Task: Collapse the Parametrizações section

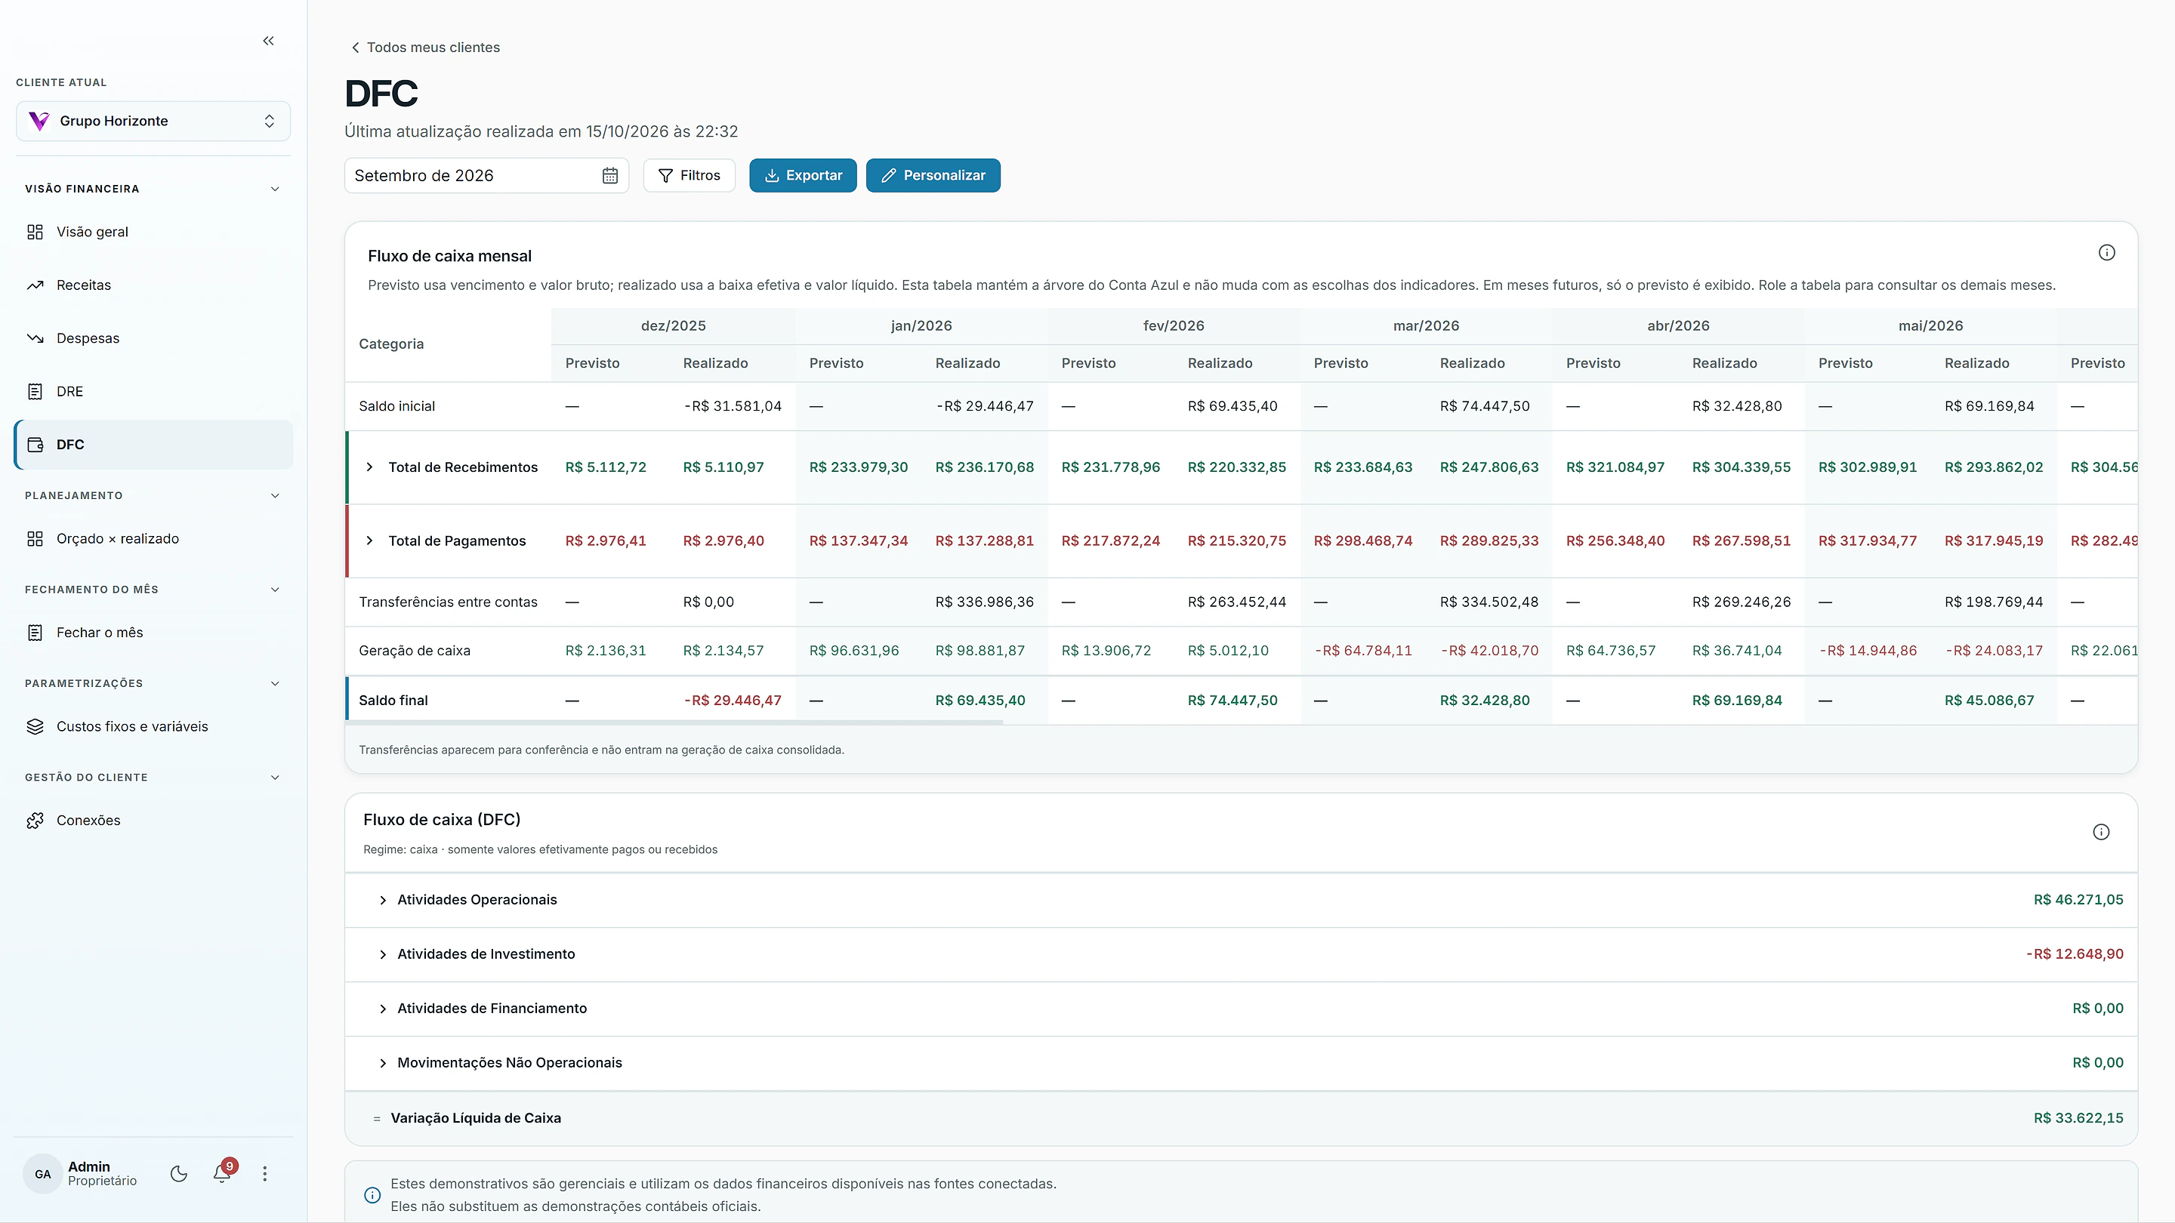Action: 274,682
